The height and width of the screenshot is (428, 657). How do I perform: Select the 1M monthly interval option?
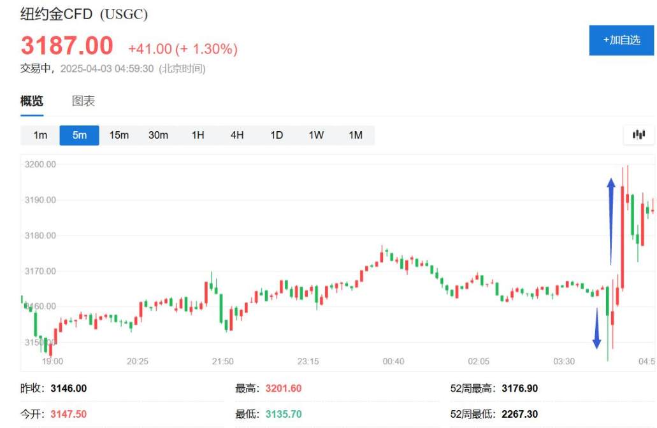[x=356, y=134]
